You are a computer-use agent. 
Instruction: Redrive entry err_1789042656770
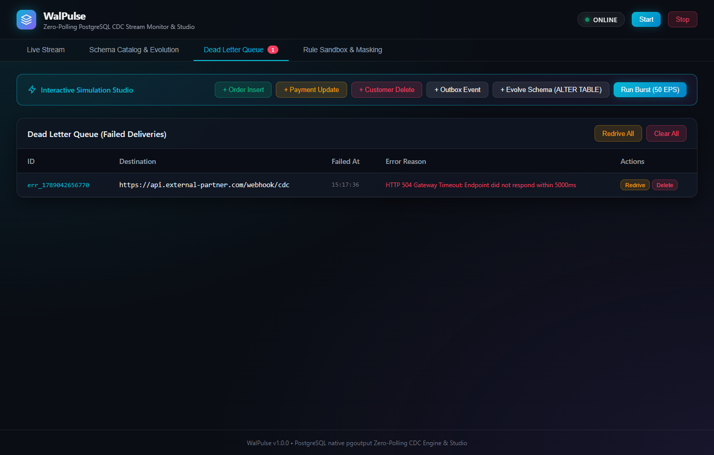[x=635, y=185]
